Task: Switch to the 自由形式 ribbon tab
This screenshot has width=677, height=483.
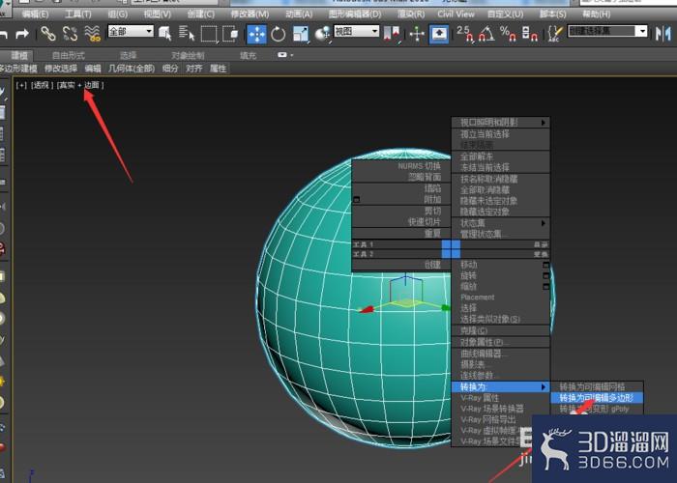Action: pos(69,56)
